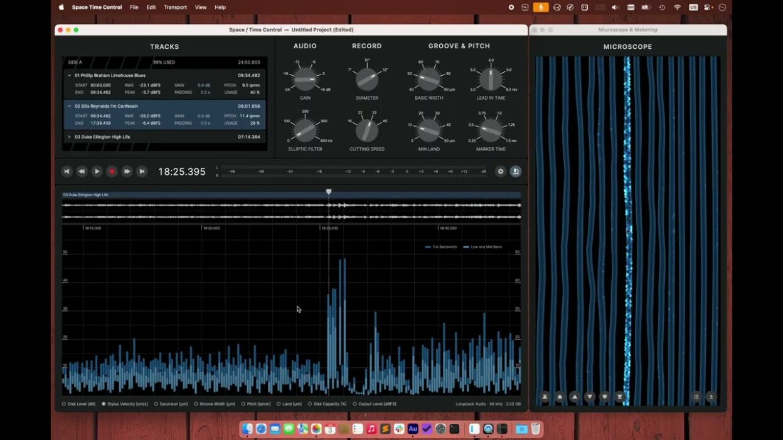Click the playhead marker above the waveform
Screen dimensions: 783x440
[x=329, y=192]
